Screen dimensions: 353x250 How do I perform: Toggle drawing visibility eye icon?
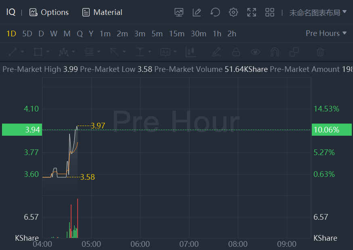point(255,52)
